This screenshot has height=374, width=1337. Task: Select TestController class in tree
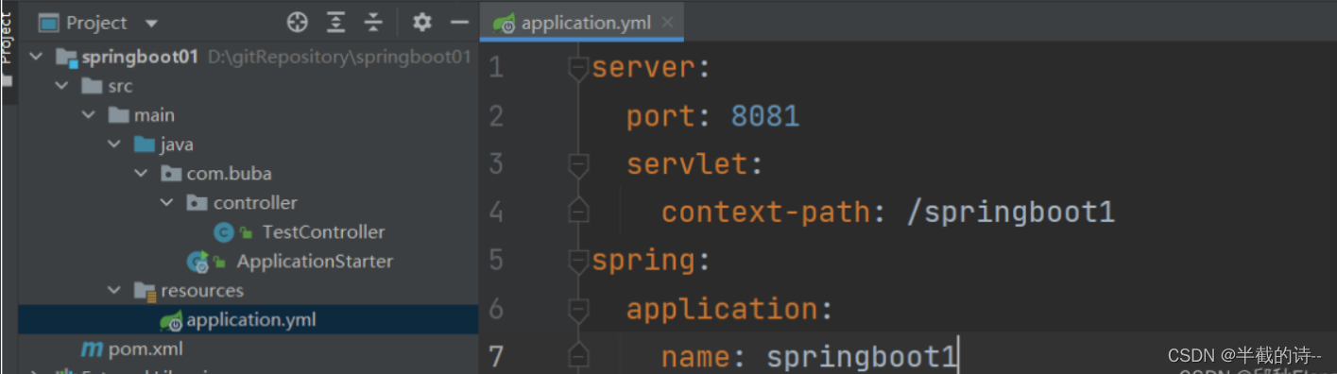pyautogui.click(x=323, y=231)
